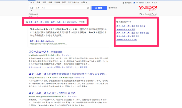Clear the search box with the X icon
This screenshot has width=182, height=108.
[x=88, y=8]
